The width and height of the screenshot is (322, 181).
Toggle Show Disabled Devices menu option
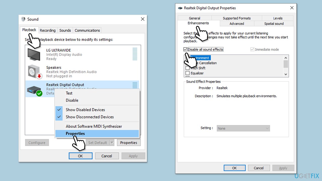pos(97,110)
